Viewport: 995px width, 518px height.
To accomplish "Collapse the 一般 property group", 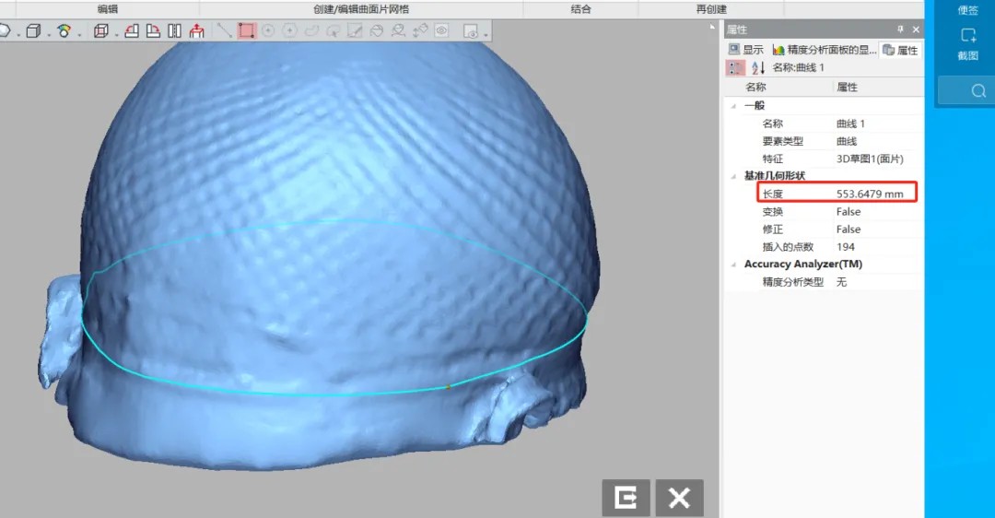I will (x=734, y=106).
